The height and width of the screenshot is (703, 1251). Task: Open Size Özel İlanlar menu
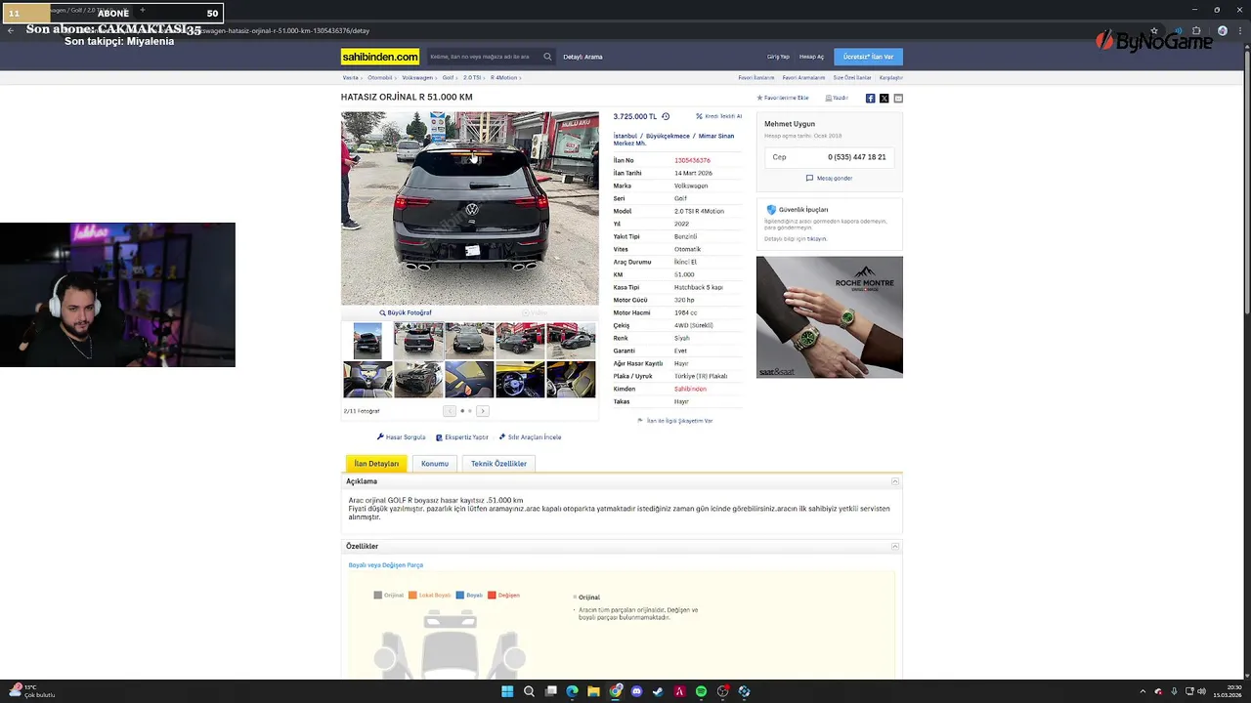pos(851,77)
